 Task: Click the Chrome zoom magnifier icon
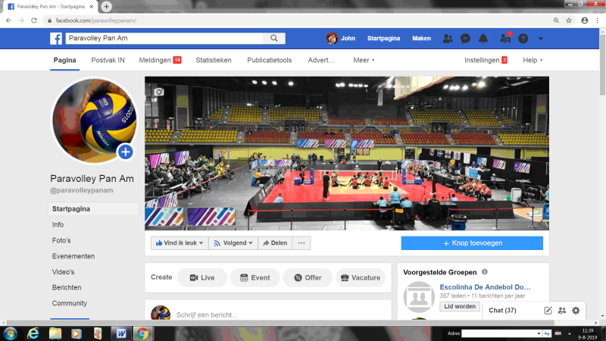coord(556,20)
